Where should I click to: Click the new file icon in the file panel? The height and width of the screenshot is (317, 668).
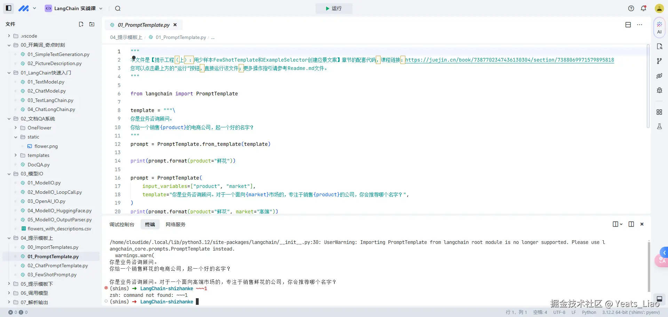[x=81, y=24]
